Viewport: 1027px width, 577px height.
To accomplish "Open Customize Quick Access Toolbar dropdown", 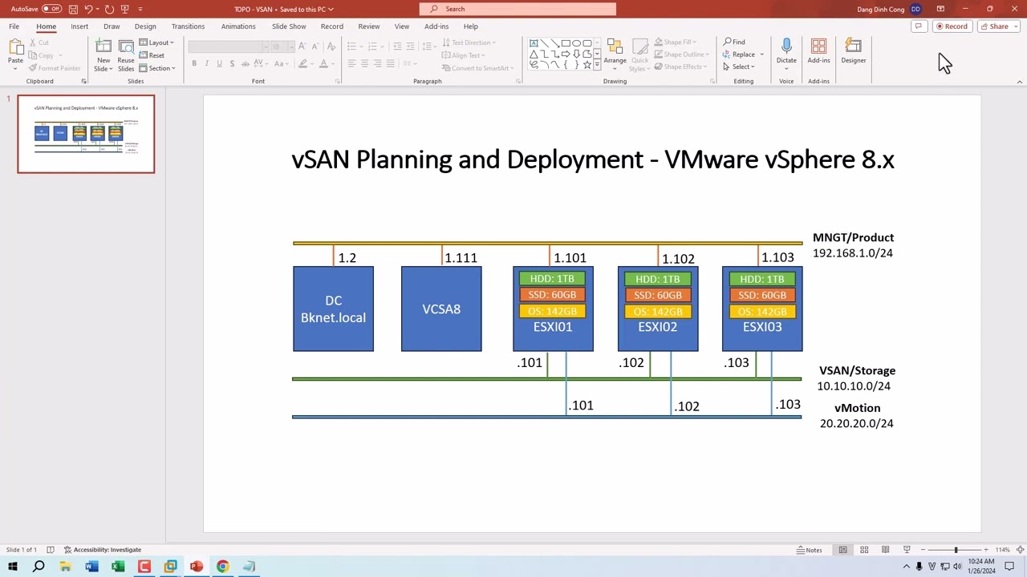I will [x=140, y=9].
